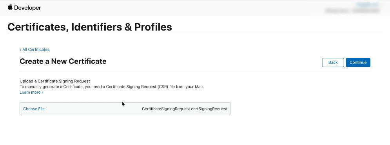390x145 pixels.
Task: Click the Create a New Certificate heading
Action: (x=63, y=61)
